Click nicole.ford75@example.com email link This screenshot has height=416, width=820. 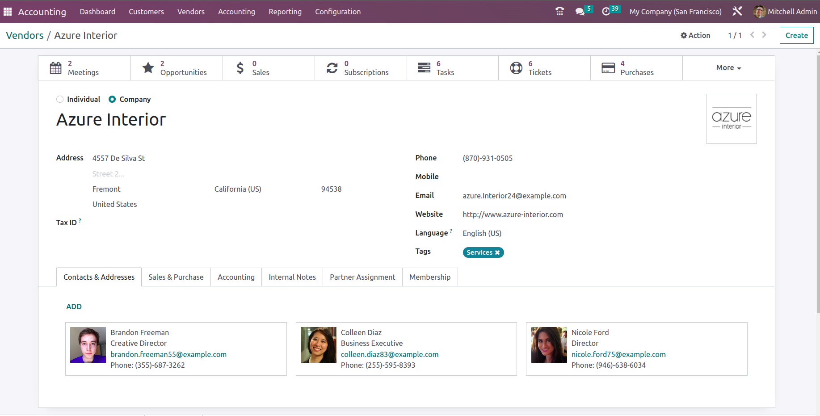pos(618,354)
